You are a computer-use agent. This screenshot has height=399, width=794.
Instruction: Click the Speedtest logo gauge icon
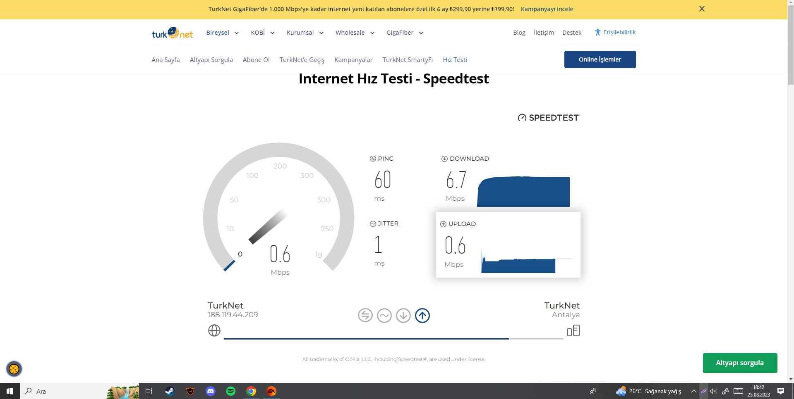point(522,118)
